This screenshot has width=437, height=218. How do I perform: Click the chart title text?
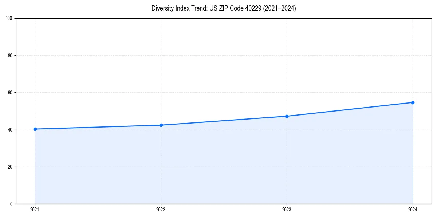[x=224, y=8]
